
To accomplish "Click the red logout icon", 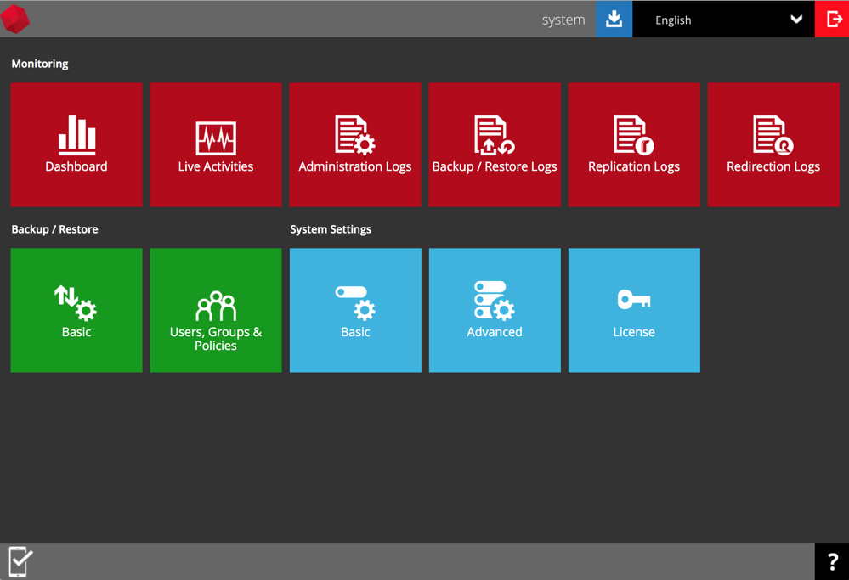I will tap(832, 19).
